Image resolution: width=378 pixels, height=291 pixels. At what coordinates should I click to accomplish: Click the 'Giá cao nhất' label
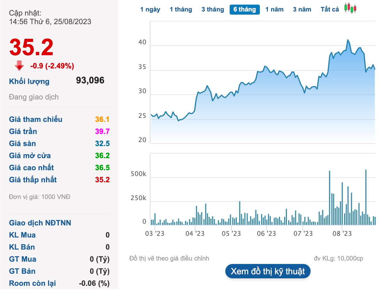point(31,168)
